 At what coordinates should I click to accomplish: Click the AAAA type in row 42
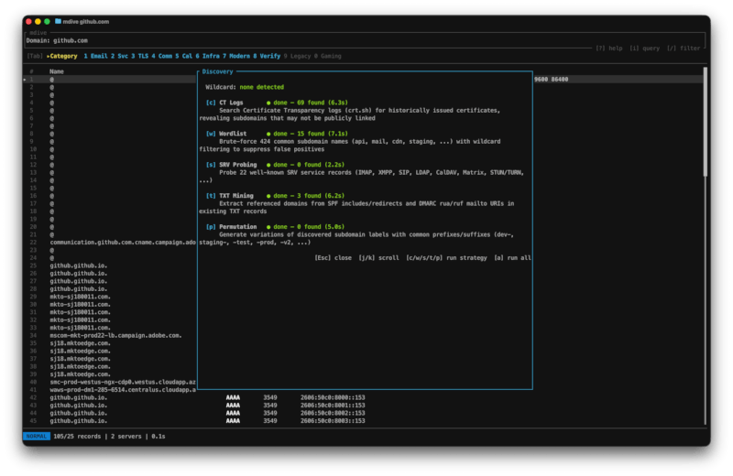coord(233,397)
